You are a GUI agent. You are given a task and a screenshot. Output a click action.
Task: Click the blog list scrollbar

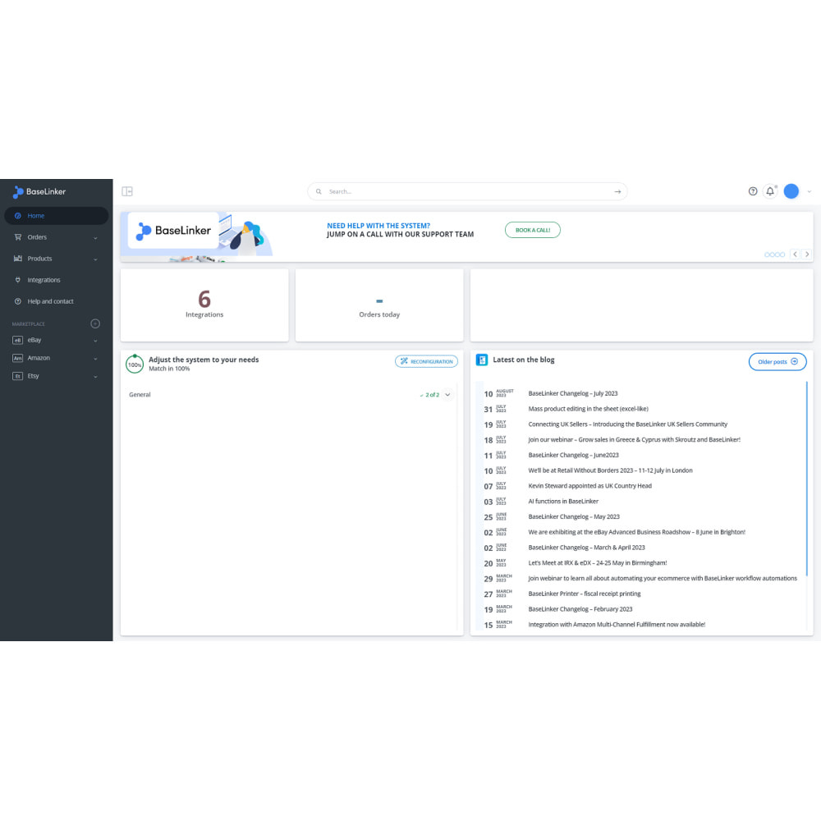(x=806, y=478)
